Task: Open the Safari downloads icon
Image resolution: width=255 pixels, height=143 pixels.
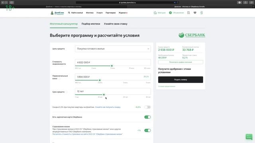Action: 239,2
